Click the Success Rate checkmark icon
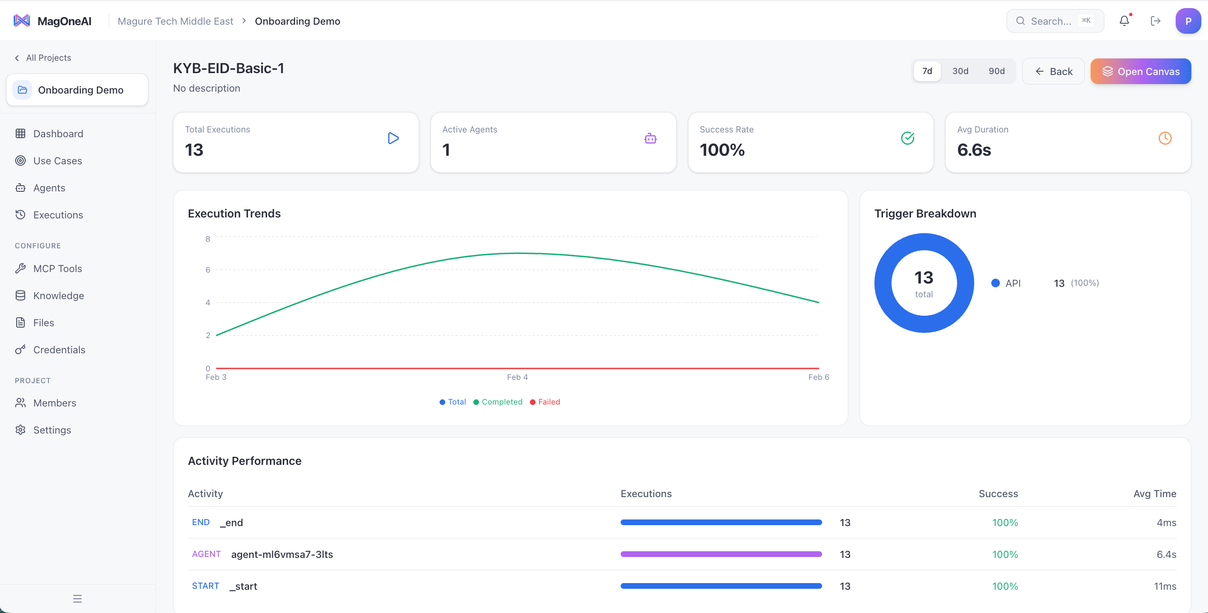The width and height of the screenshot is (1208, 613). [908, 138]
